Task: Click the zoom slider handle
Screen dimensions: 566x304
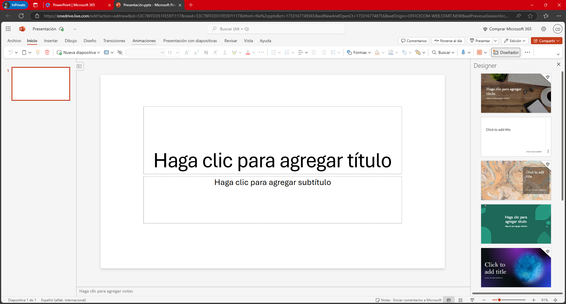Action: click(x=499, y=300)
